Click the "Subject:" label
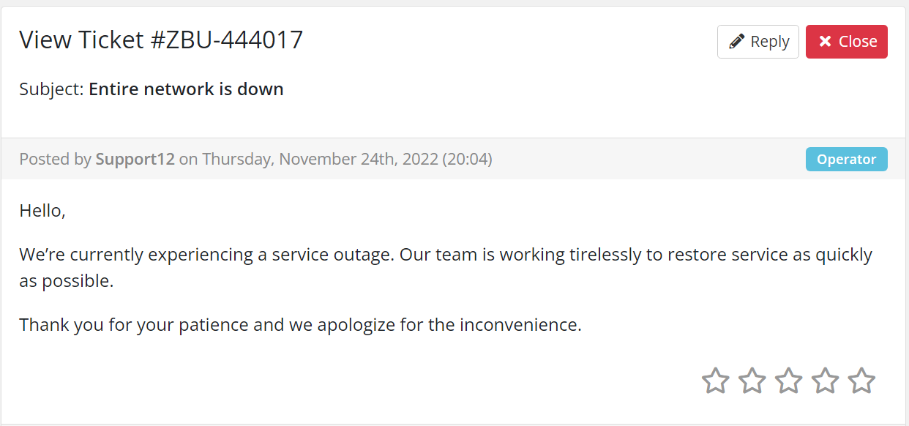Image resolution: width=909 pixels, height=426 pixels. [x=51, y=89]
